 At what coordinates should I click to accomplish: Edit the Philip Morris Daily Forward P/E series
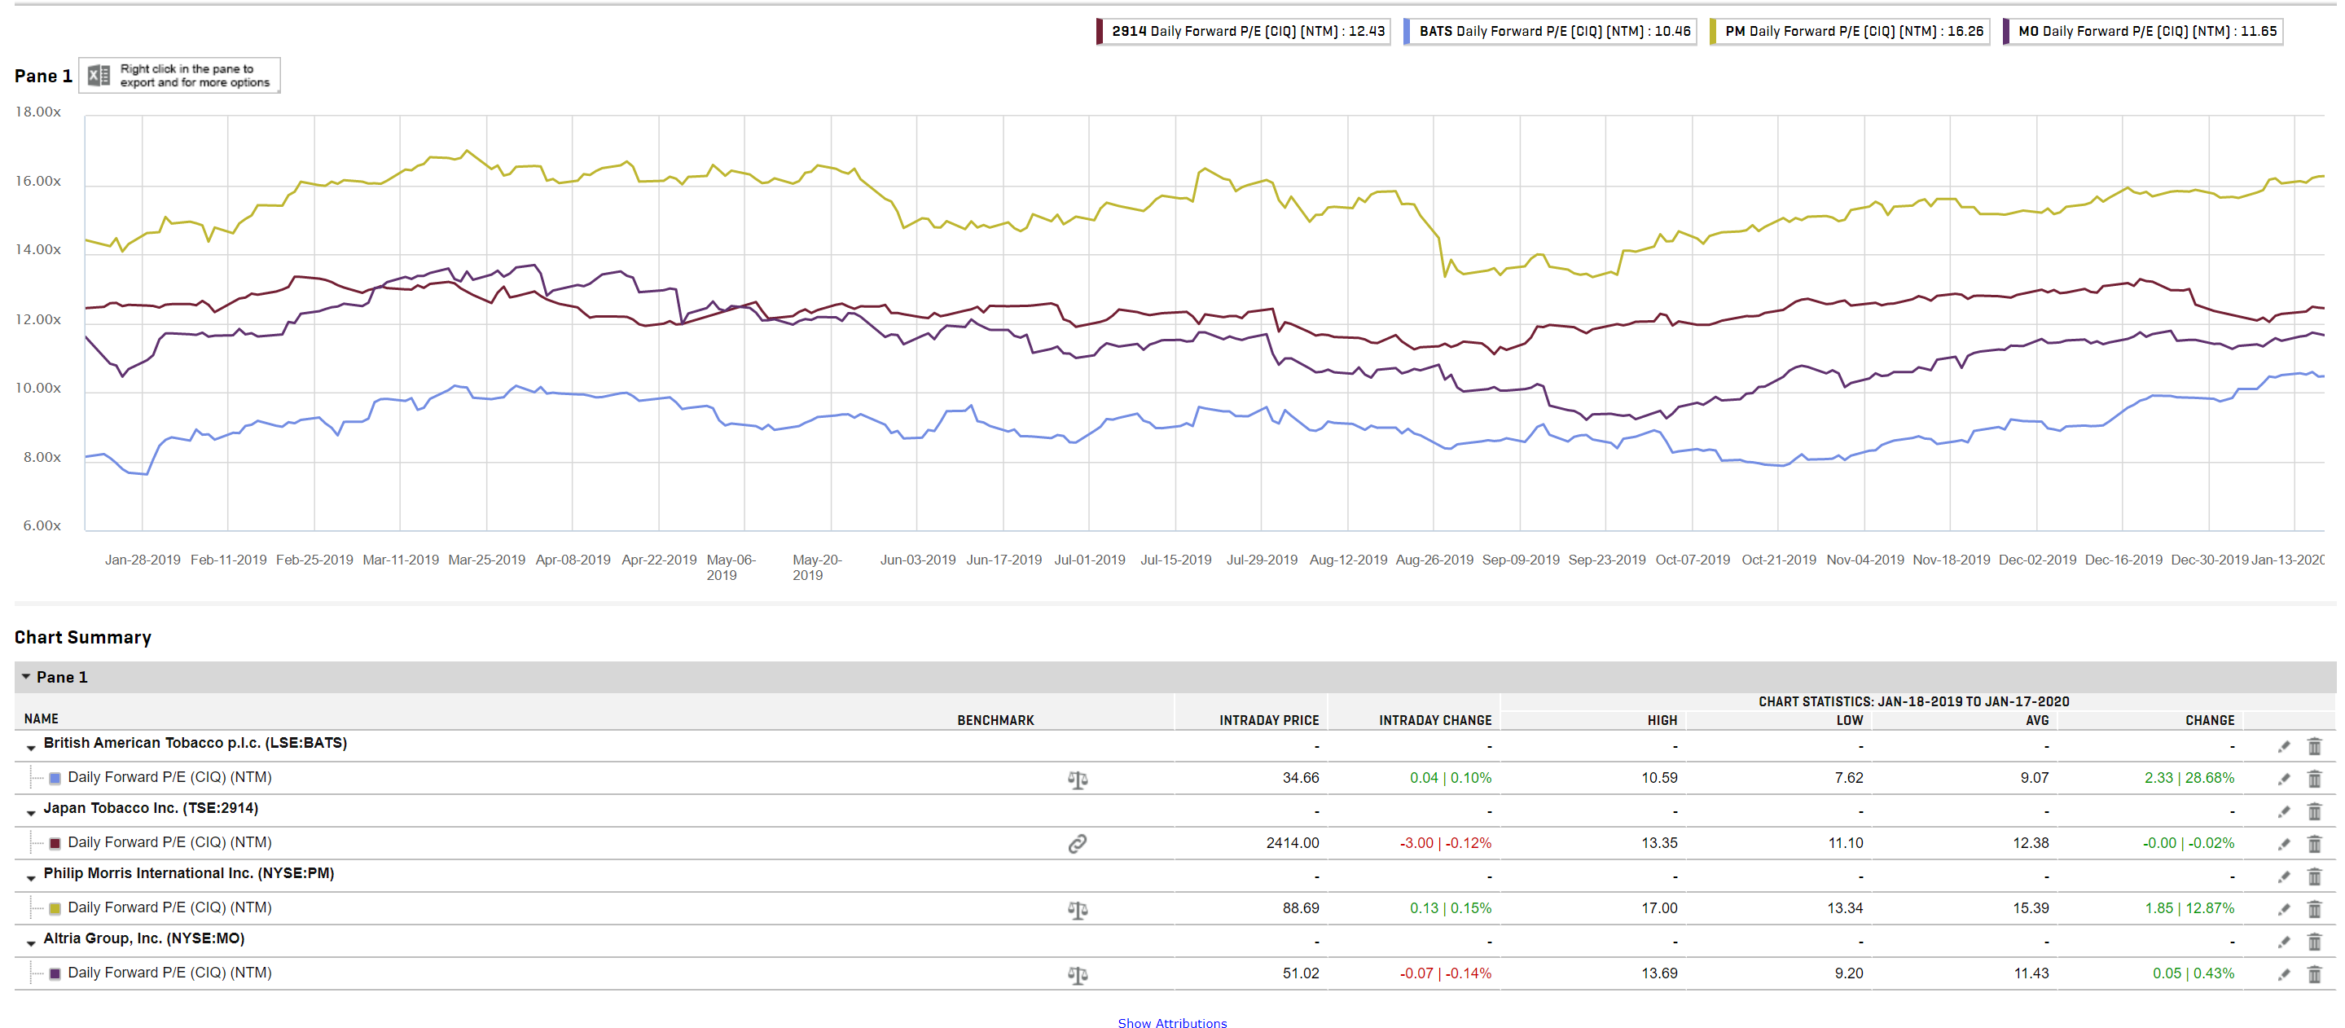coord(2283,910)
